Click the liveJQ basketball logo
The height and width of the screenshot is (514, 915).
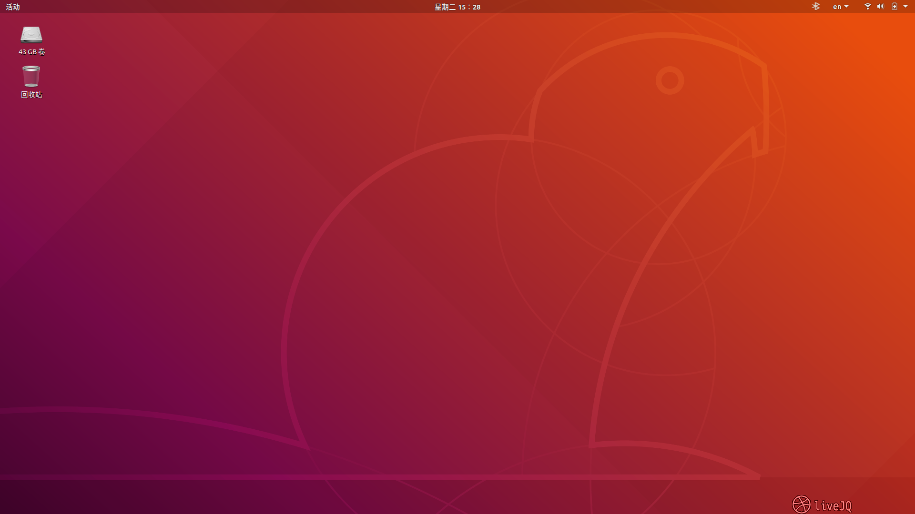click(x=801, y=504)
